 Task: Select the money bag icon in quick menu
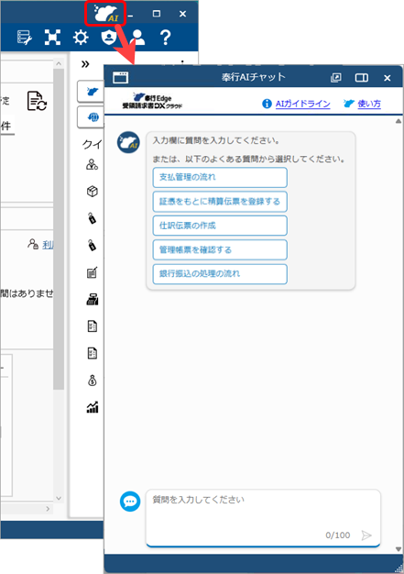click(93, 381)
